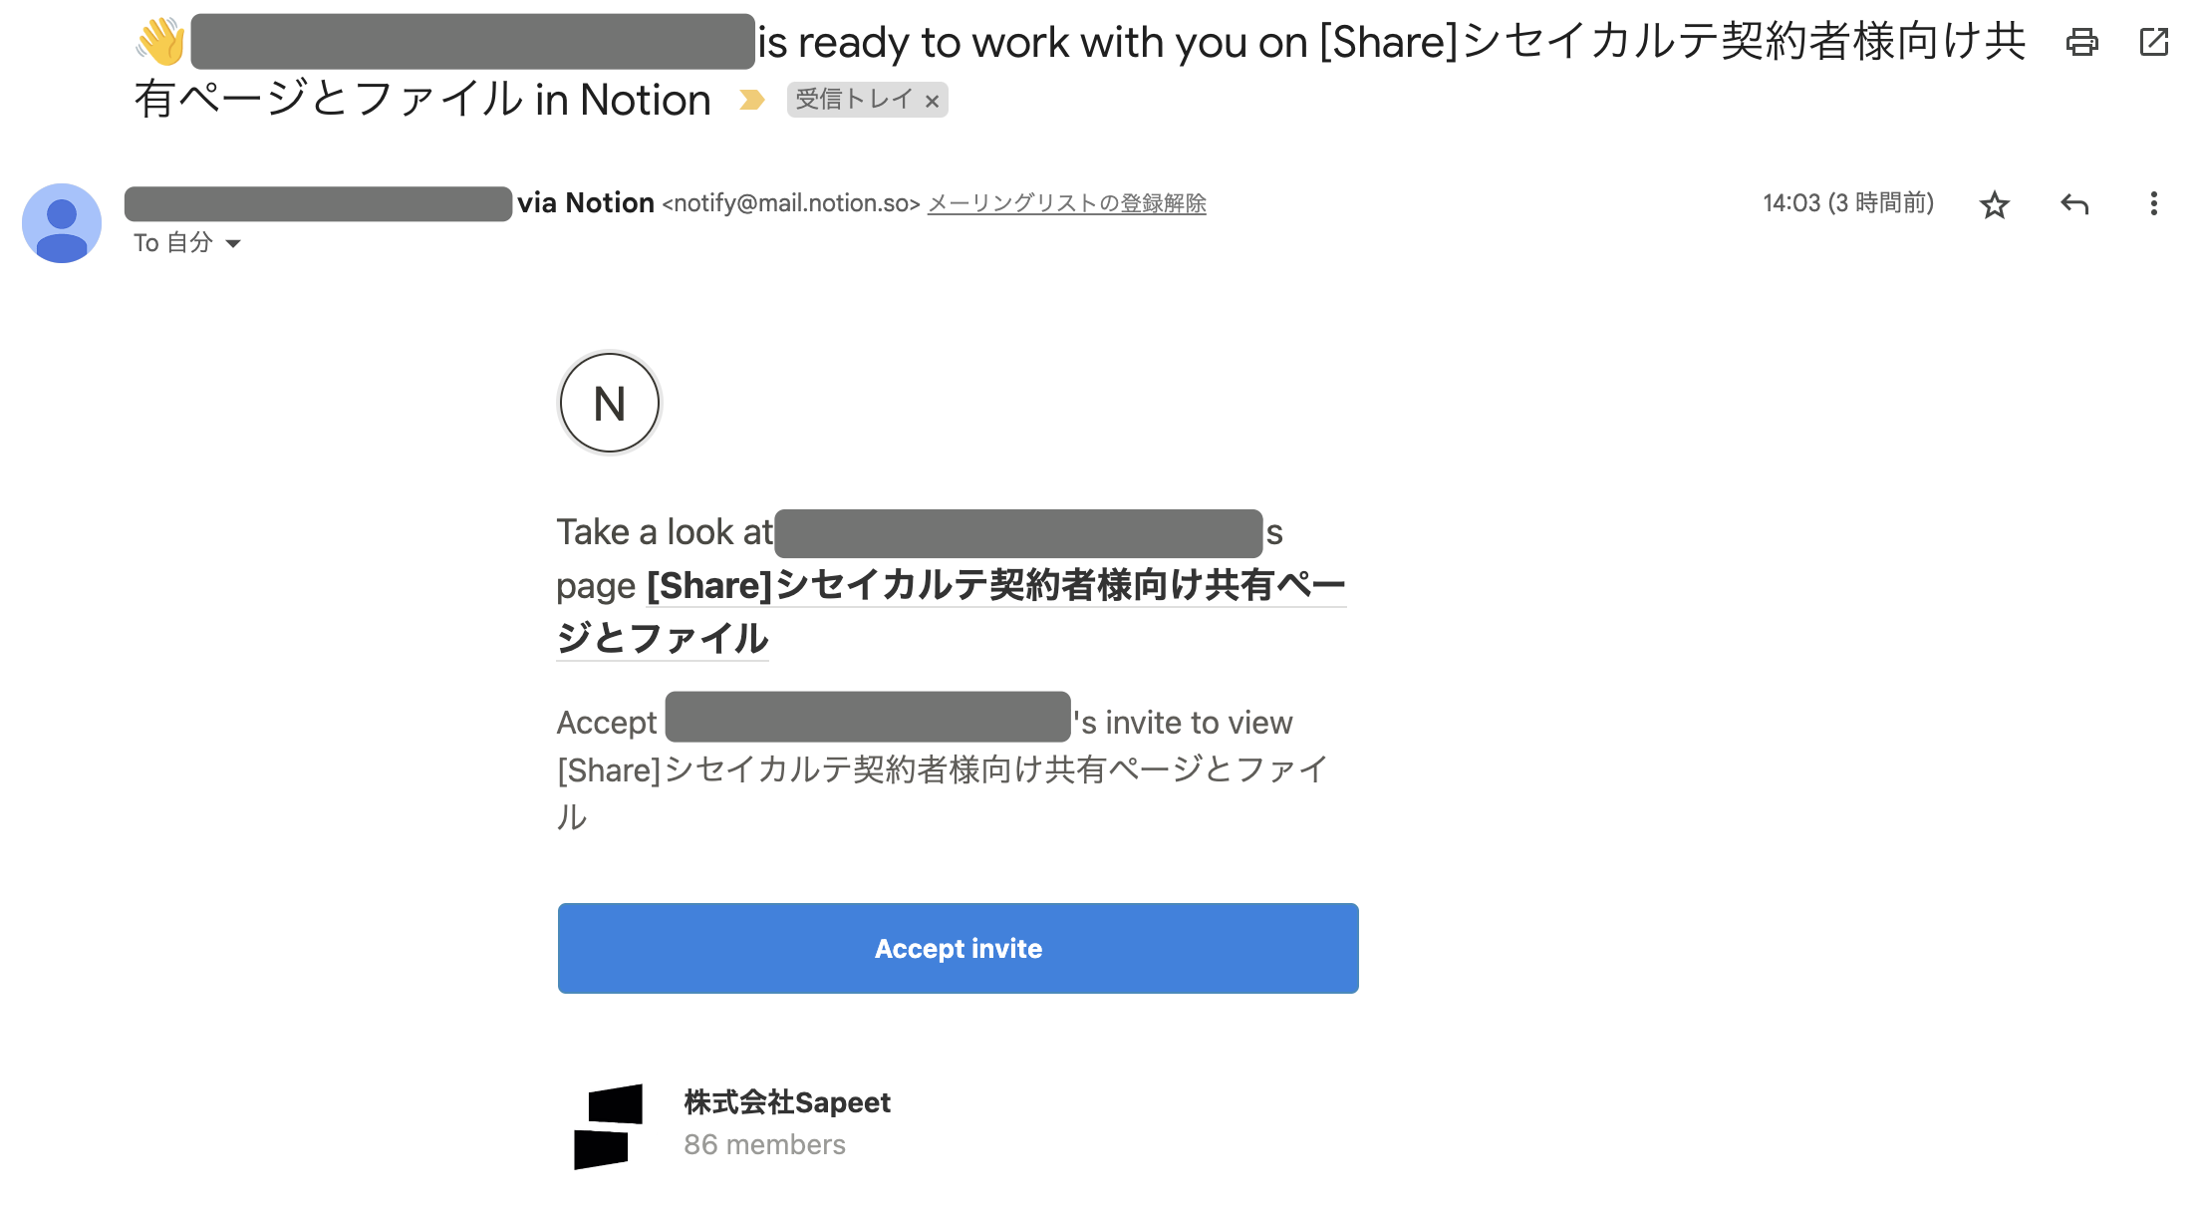
Task: Click the Notion N logo circle
Action: (610, 403)
